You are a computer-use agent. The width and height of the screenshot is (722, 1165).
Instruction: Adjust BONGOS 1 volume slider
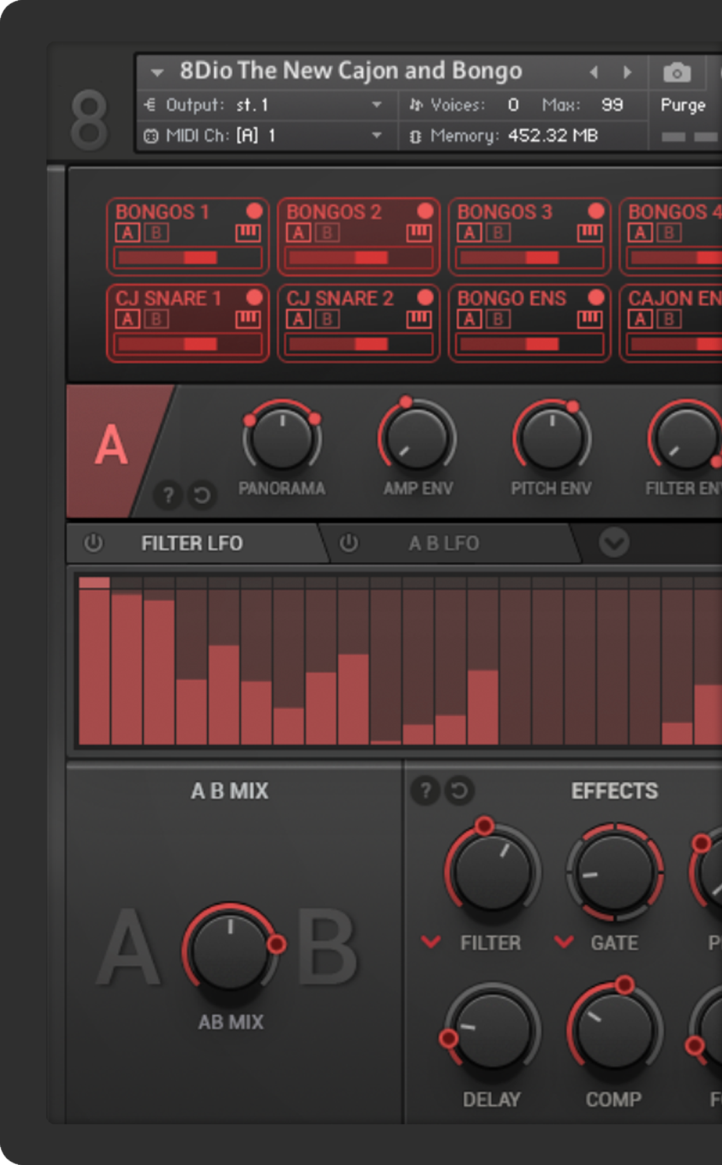pos(188,258)
